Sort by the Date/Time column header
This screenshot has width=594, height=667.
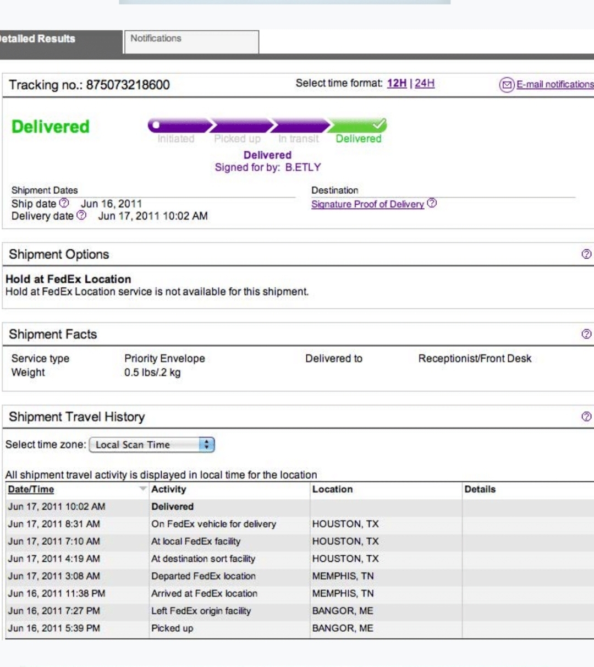(31, 489)
